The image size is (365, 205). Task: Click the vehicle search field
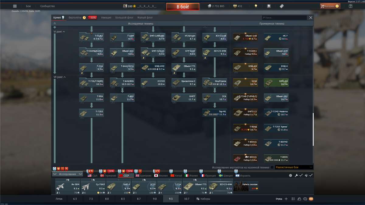click(x=284, y=18)
